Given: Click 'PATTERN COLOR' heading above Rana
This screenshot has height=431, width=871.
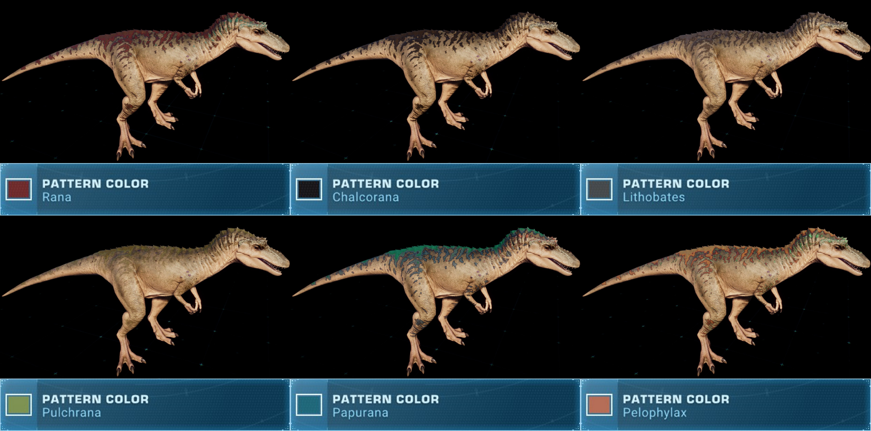Looking at the screenshot, I should 95,184.
